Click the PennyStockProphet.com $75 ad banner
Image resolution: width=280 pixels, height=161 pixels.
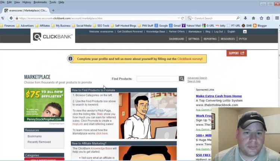(x=44, y=104)
